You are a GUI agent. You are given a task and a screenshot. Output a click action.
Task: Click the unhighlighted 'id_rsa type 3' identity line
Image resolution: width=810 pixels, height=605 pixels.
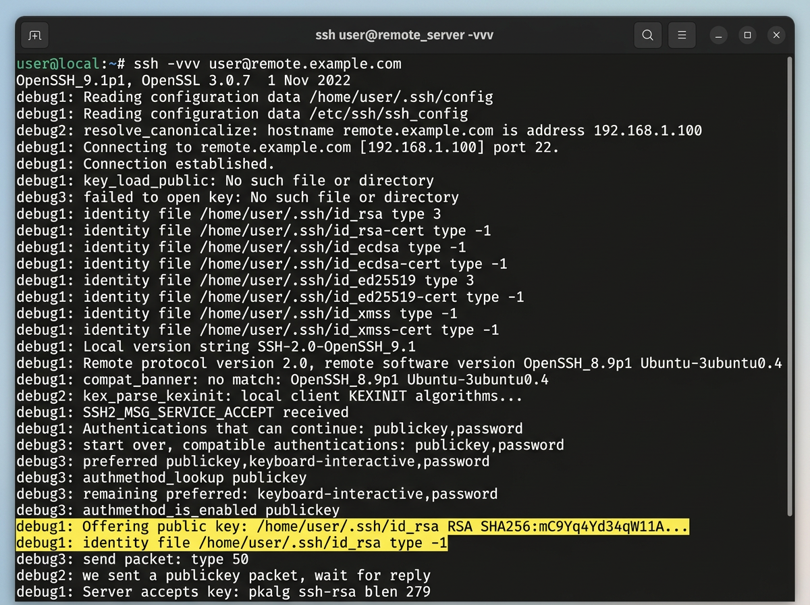point(230,213)
